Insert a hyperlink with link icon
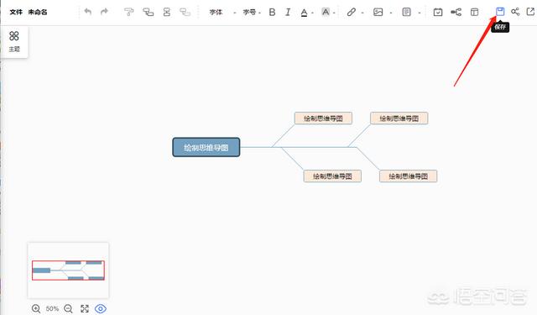Screen dimensions: 537x315 (x=351, y=13)
